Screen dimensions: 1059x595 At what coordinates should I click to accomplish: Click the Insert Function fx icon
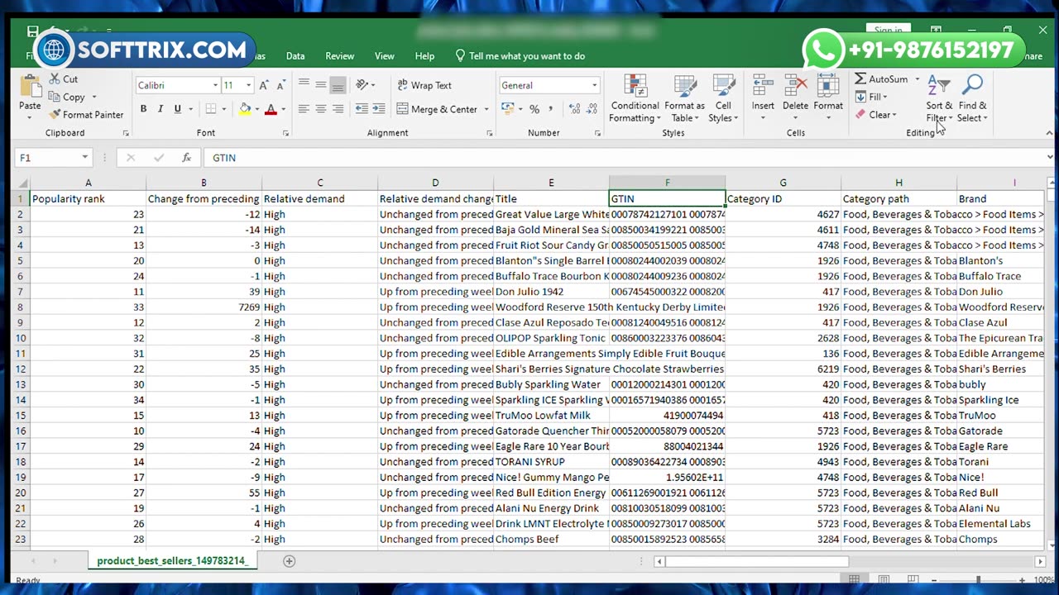coord(187,157)
